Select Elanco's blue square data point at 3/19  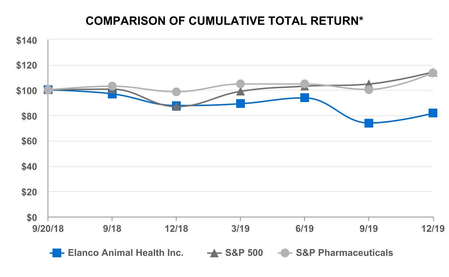241,104
